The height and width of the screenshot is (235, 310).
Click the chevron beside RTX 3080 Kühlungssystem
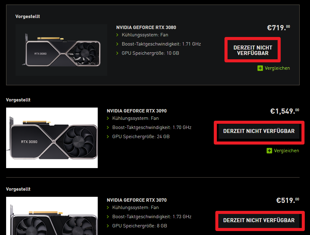(x=117, y=35)
